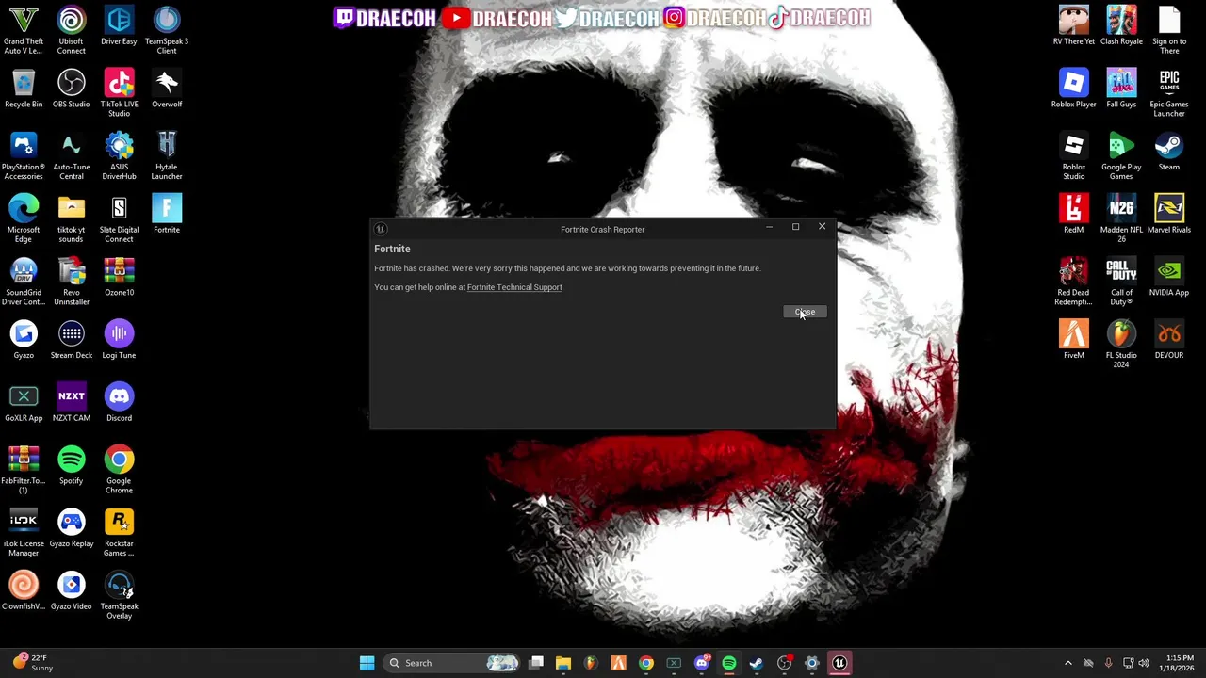The image size is (1206, 678).
Task: Select the Discord desktop icon
Action: [x=119, y=403]
